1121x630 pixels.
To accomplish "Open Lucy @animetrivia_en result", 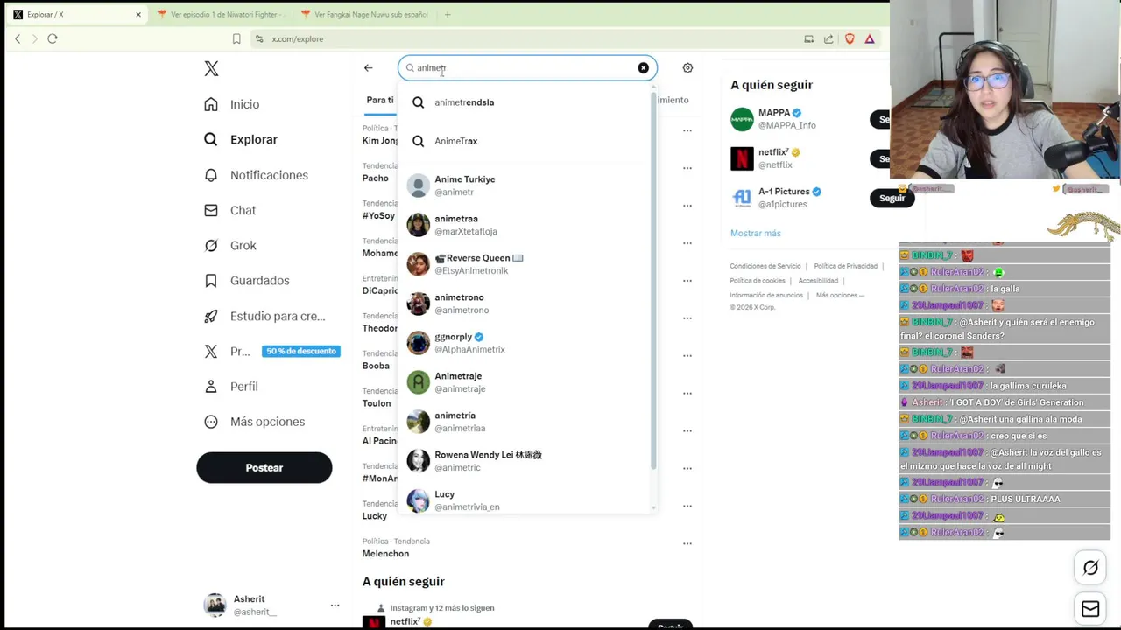I will (x=525, y=499).
